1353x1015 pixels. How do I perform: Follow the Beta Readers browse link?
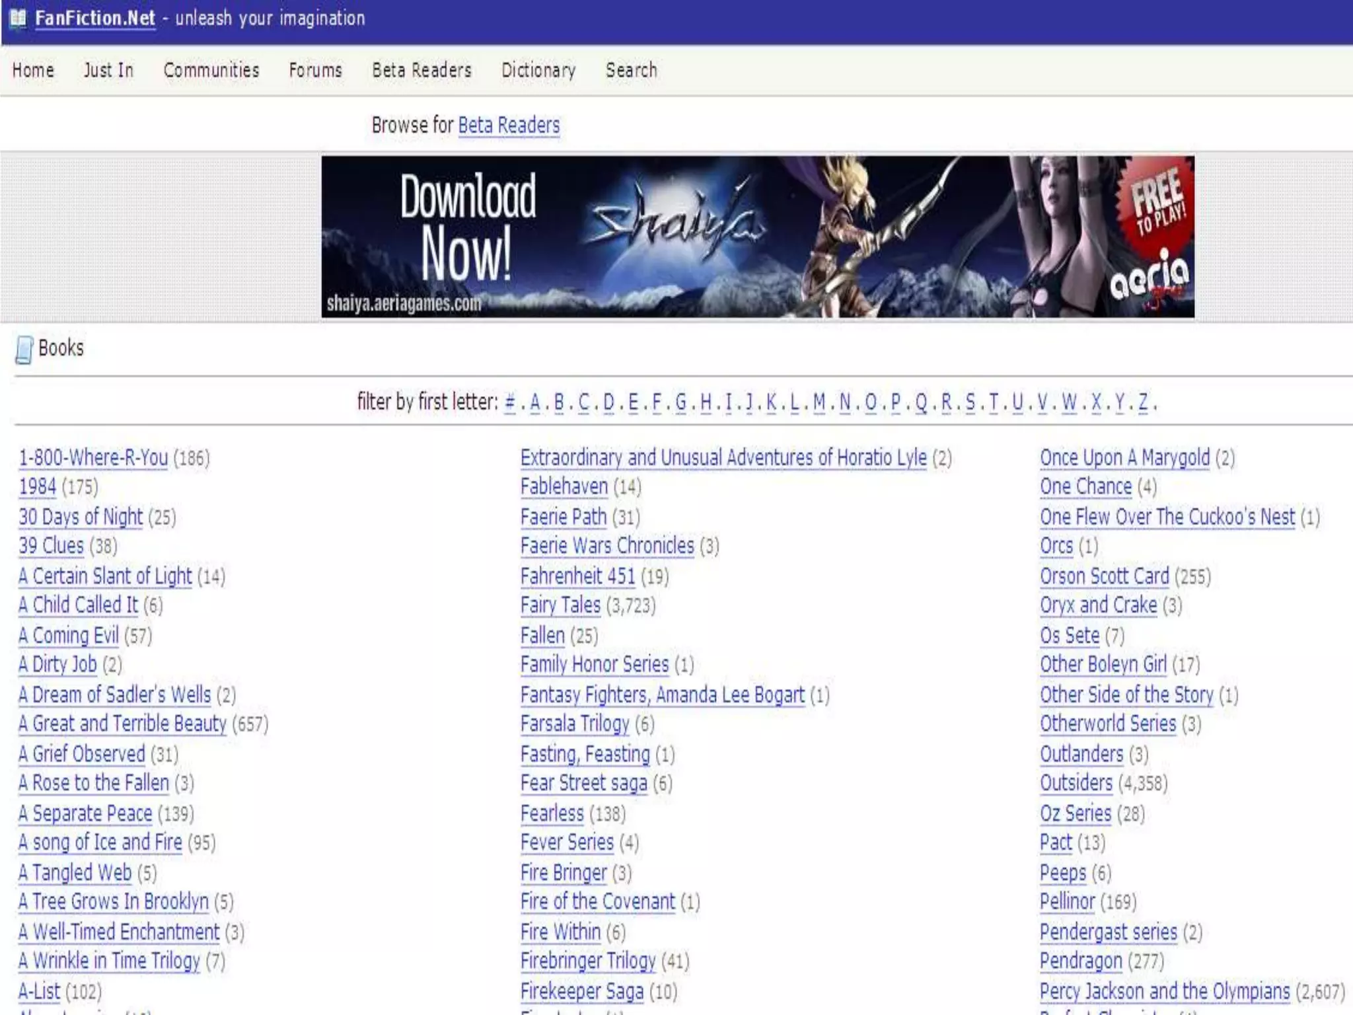click(x=509, y=125)
